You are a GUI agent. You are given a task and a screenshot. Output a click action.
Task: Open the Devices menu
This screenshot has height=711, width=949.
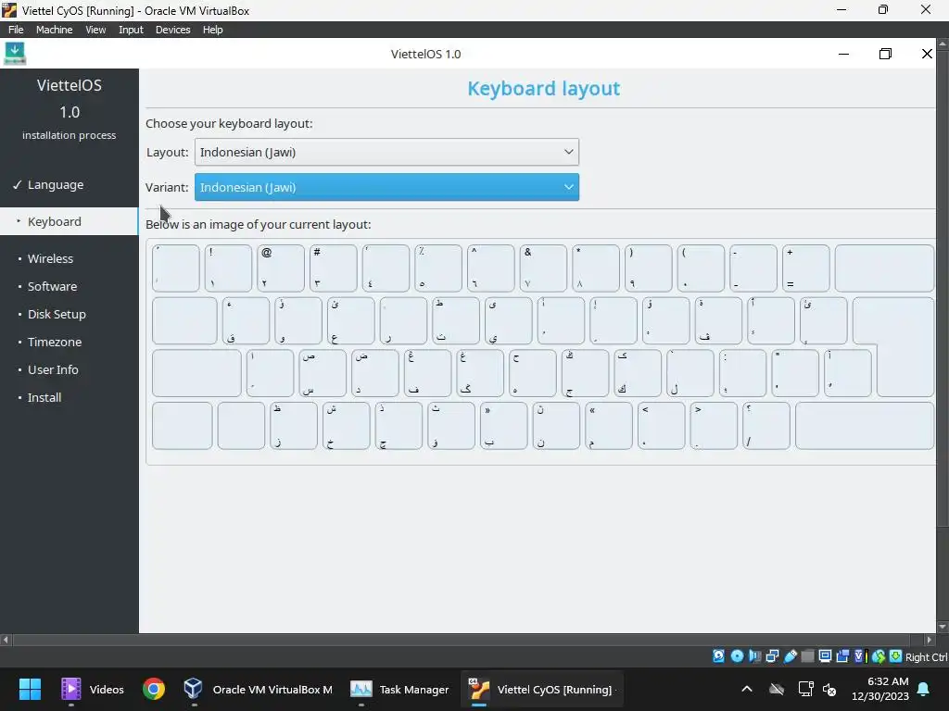(x=172, y=29)
